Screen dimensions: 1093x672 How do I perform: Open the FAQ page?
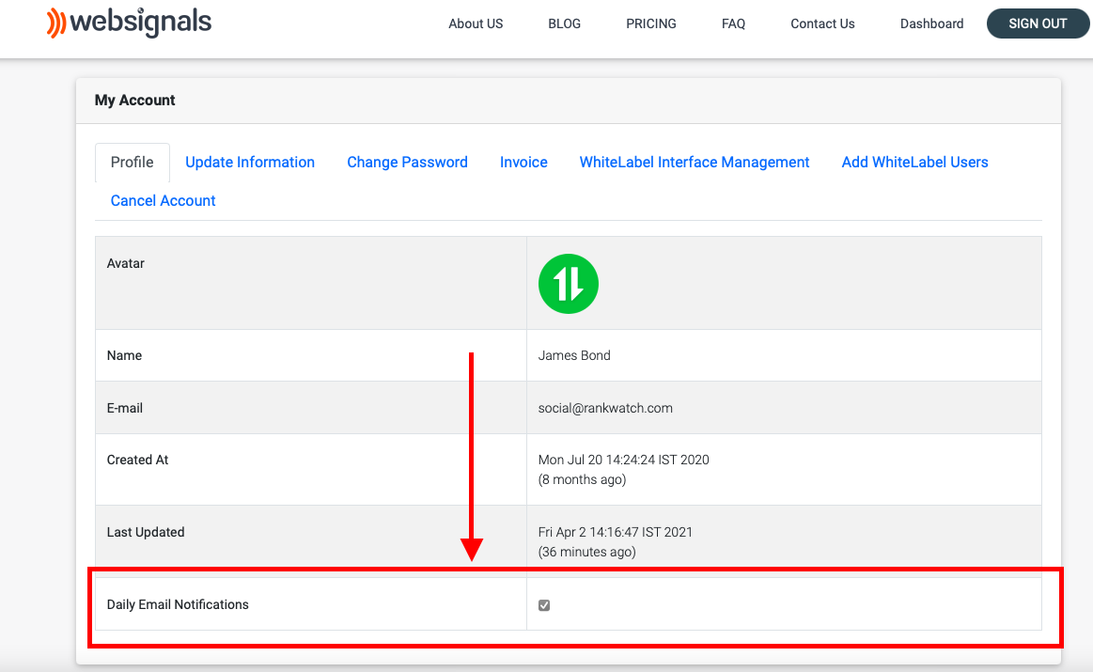[x=733, y=23]
